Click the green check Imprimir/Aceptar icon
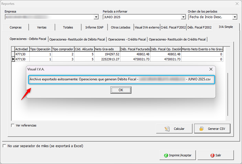The image size is (242, 164). (x=166, y=155)
